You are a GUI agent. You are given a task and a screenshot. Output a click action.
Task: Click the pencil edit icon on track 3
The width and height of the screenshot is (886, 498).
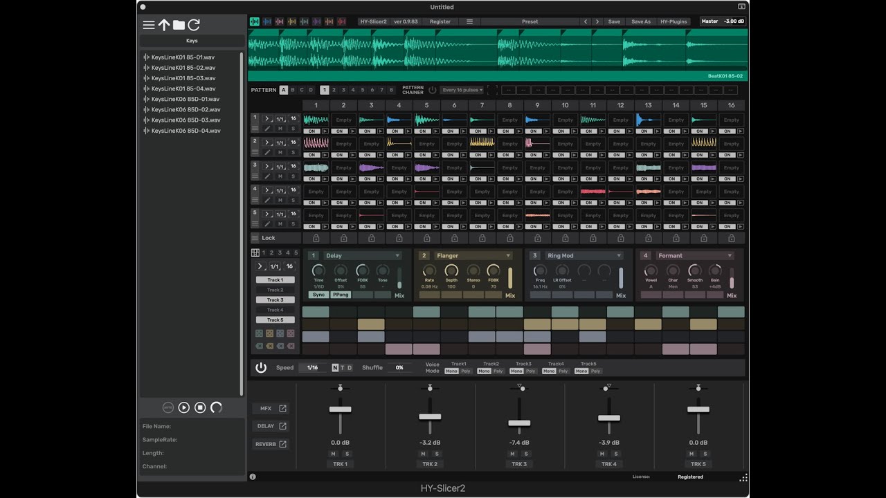pos(268,176)
